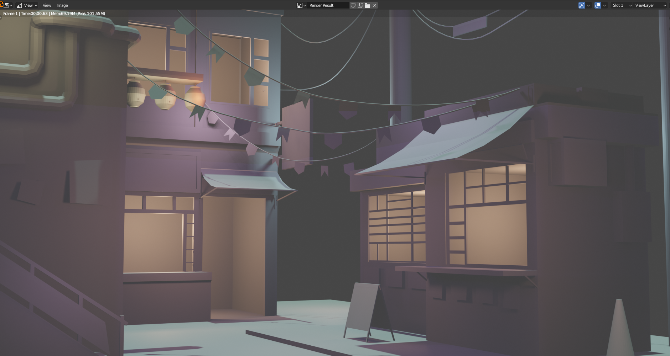The width and height of the screenshot is (670, 356).
Task: Open the editor type selector icon
Action: [x=6, y=5]
